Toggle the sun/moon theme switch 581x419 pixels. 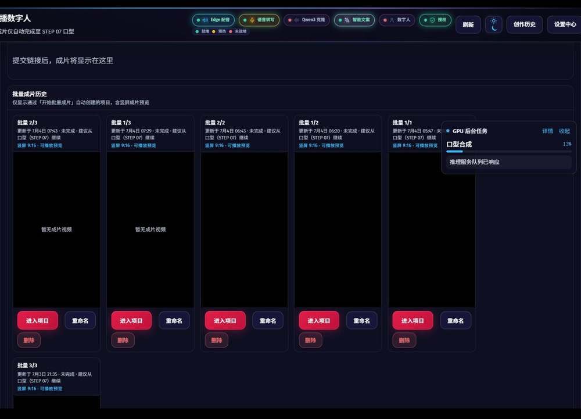[493, 24]
